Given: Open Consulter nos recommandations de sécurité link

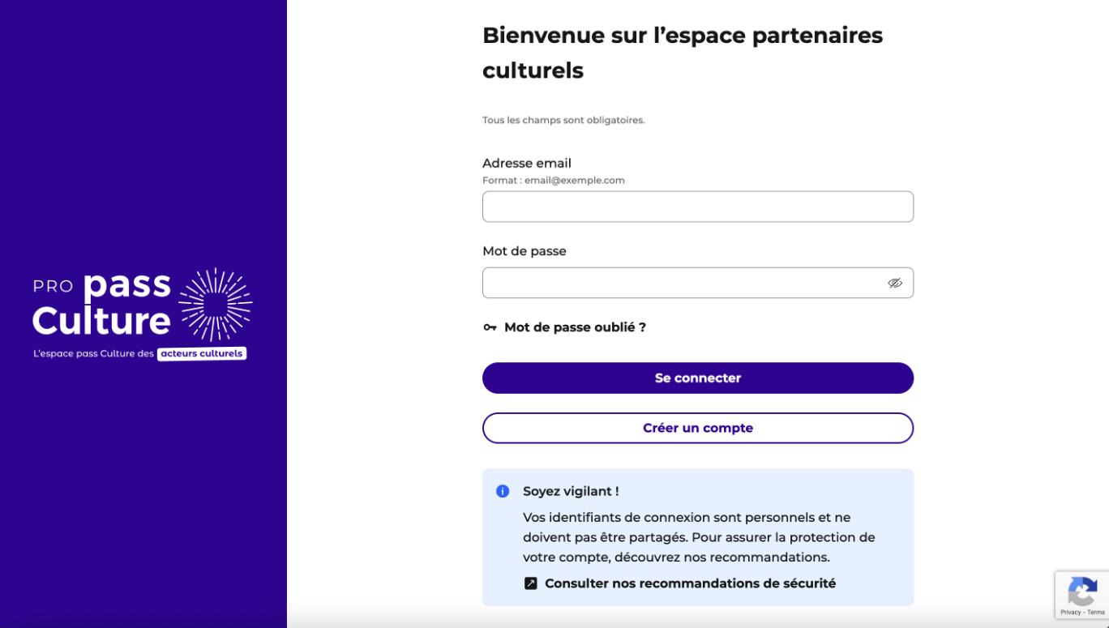Looking at the screenshot, I should [x=690, y=583].
